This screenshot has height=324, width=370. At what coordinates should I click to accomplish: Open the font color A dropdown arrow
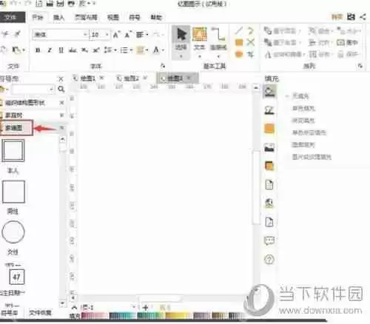click(163, 50)
